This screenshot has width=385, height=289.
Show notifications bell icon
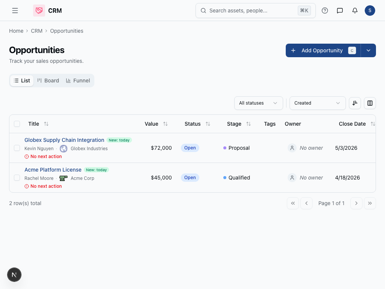click(x=355, y=11)
